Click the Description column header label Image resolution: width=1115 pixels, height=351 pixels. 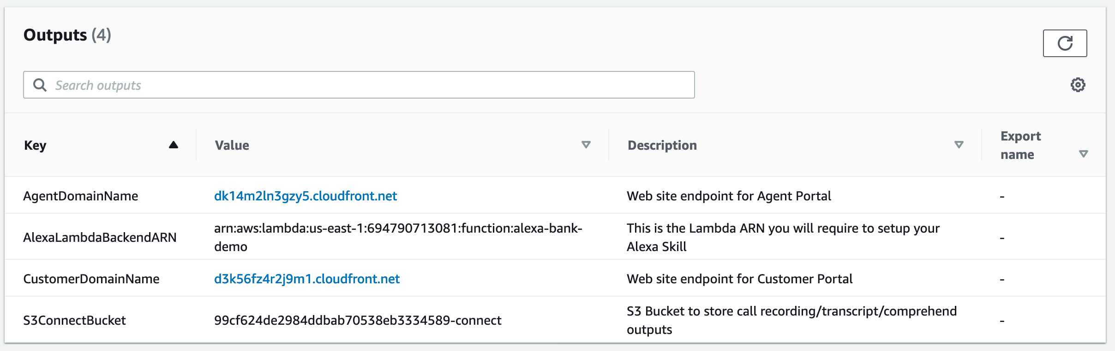[662, 145]
